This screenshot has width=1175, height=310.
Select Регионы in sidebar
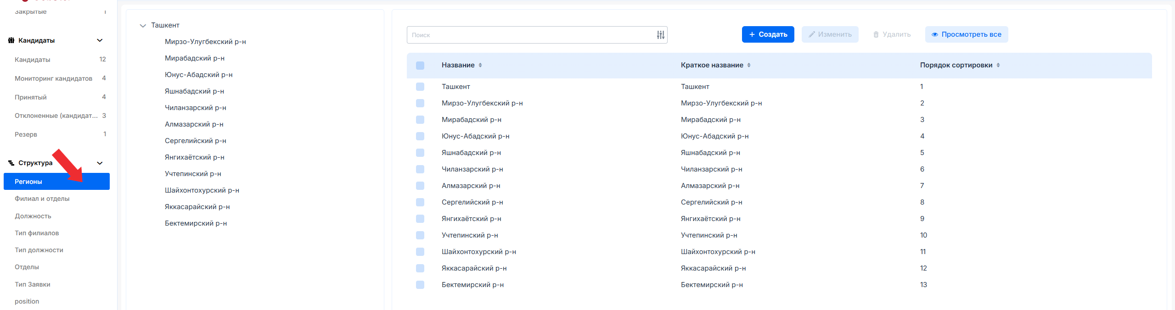pos(56,182)
